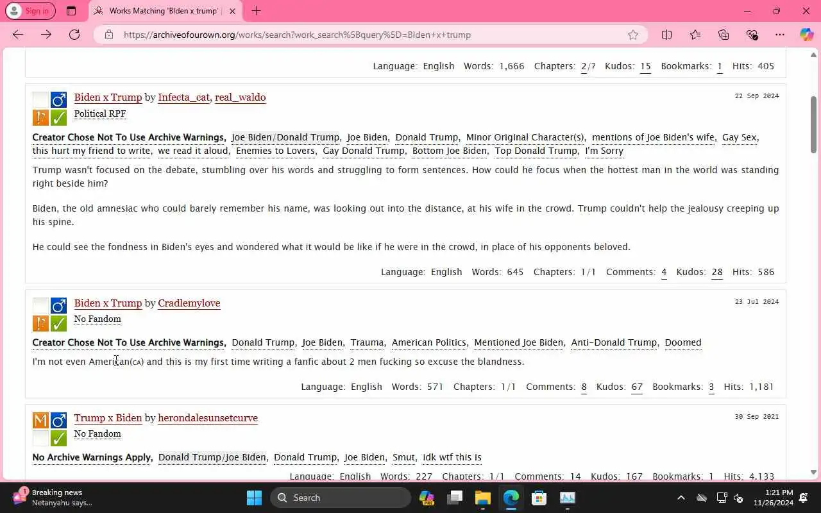The height and width of the screenshot is (513, 821).
Task: Open the Anti-Donald Trump tag
Action: point(613,342)
